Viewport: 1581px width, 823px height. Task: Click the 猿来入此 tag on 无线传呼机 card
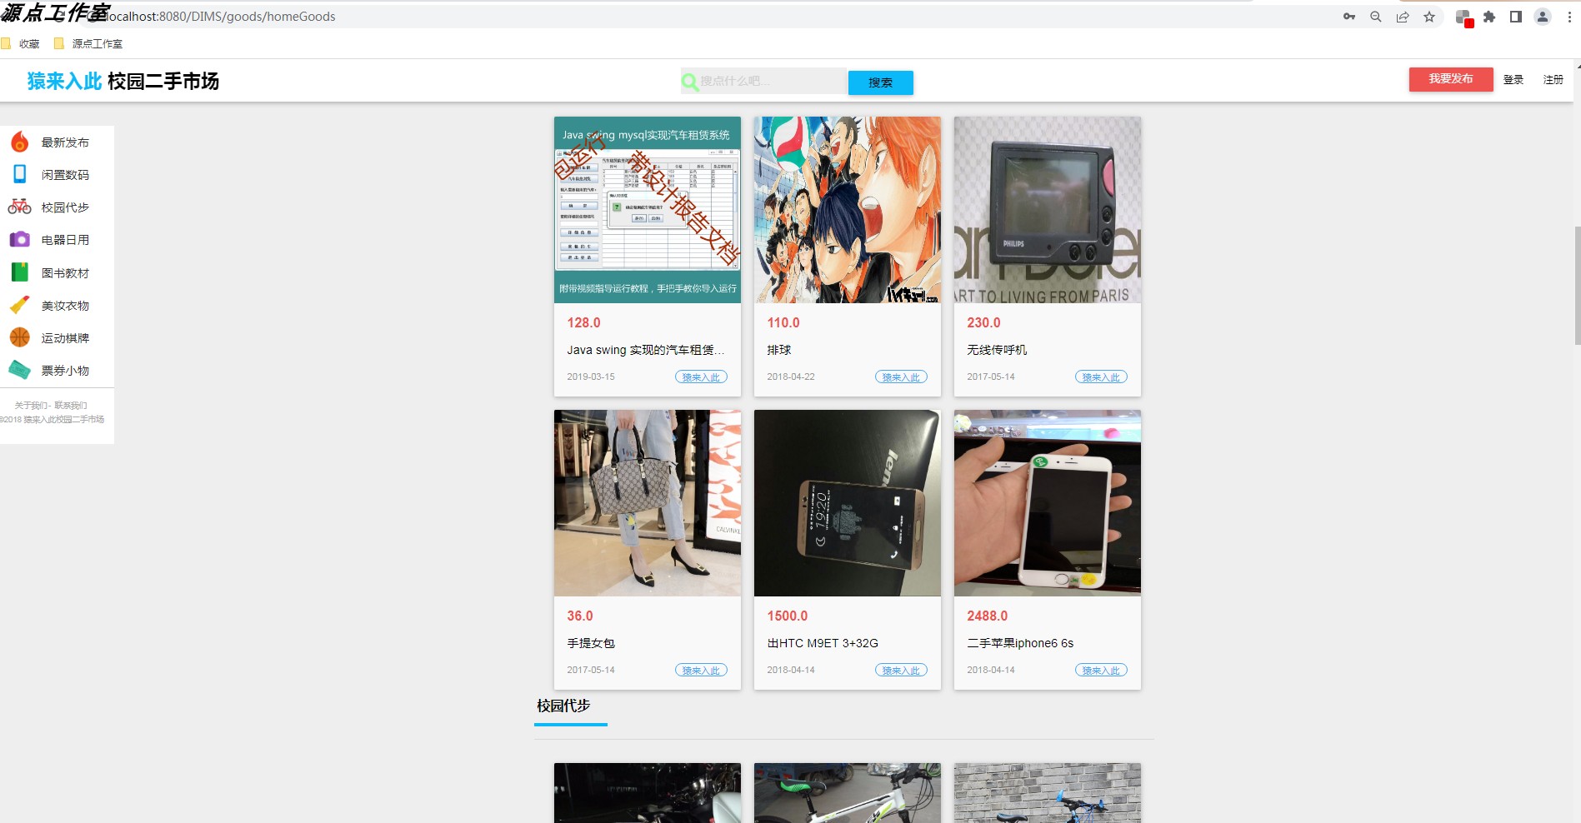pyautogui.click(x=1101, y=377)
